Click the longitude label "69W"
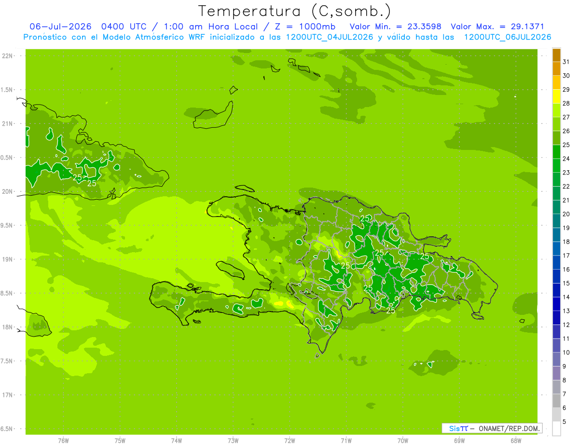579x447 pixels. 459,440
